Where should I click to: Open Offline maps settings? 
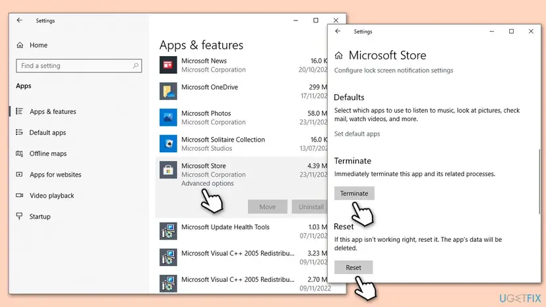[48, 153]
